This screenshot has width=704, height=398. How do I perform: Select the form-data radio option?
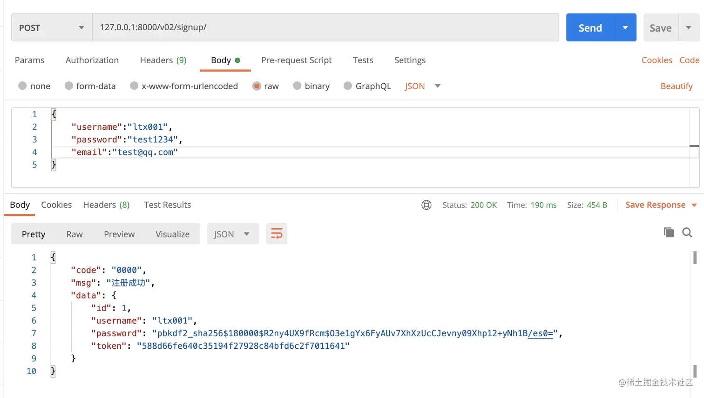point(69,86)
